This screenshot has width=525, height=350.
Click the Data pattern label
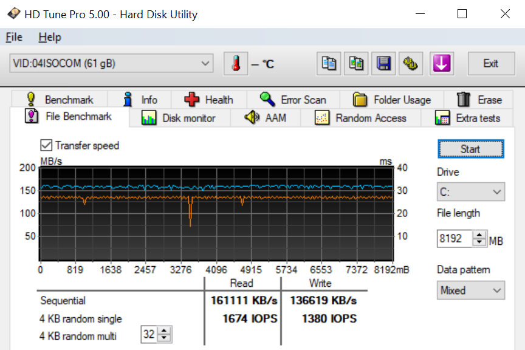click(464, 270)
